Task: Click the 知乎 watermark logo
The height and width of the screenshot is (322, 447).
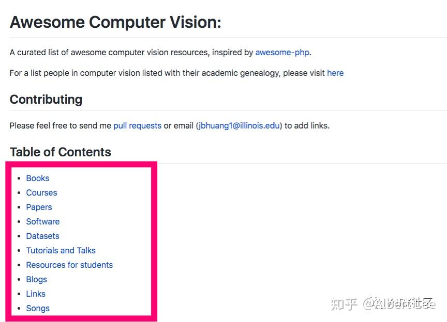Action: (344, 303)
